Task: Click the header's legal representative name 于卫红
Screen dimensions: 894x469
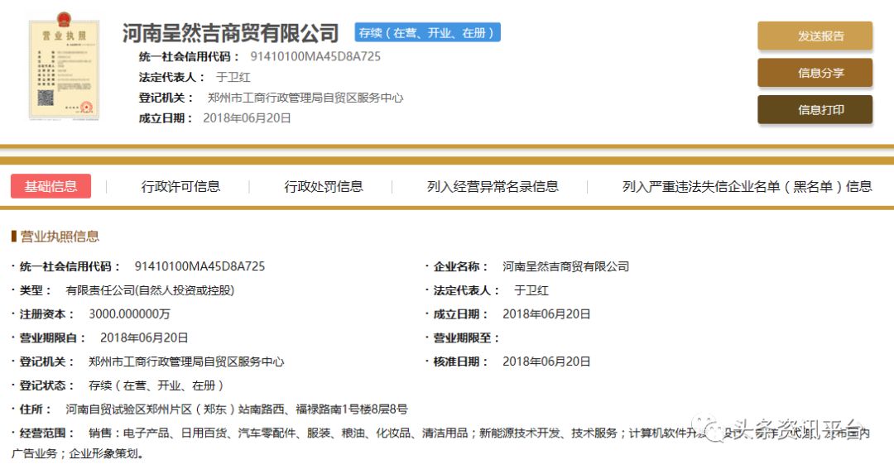Action: pos(233,77)
